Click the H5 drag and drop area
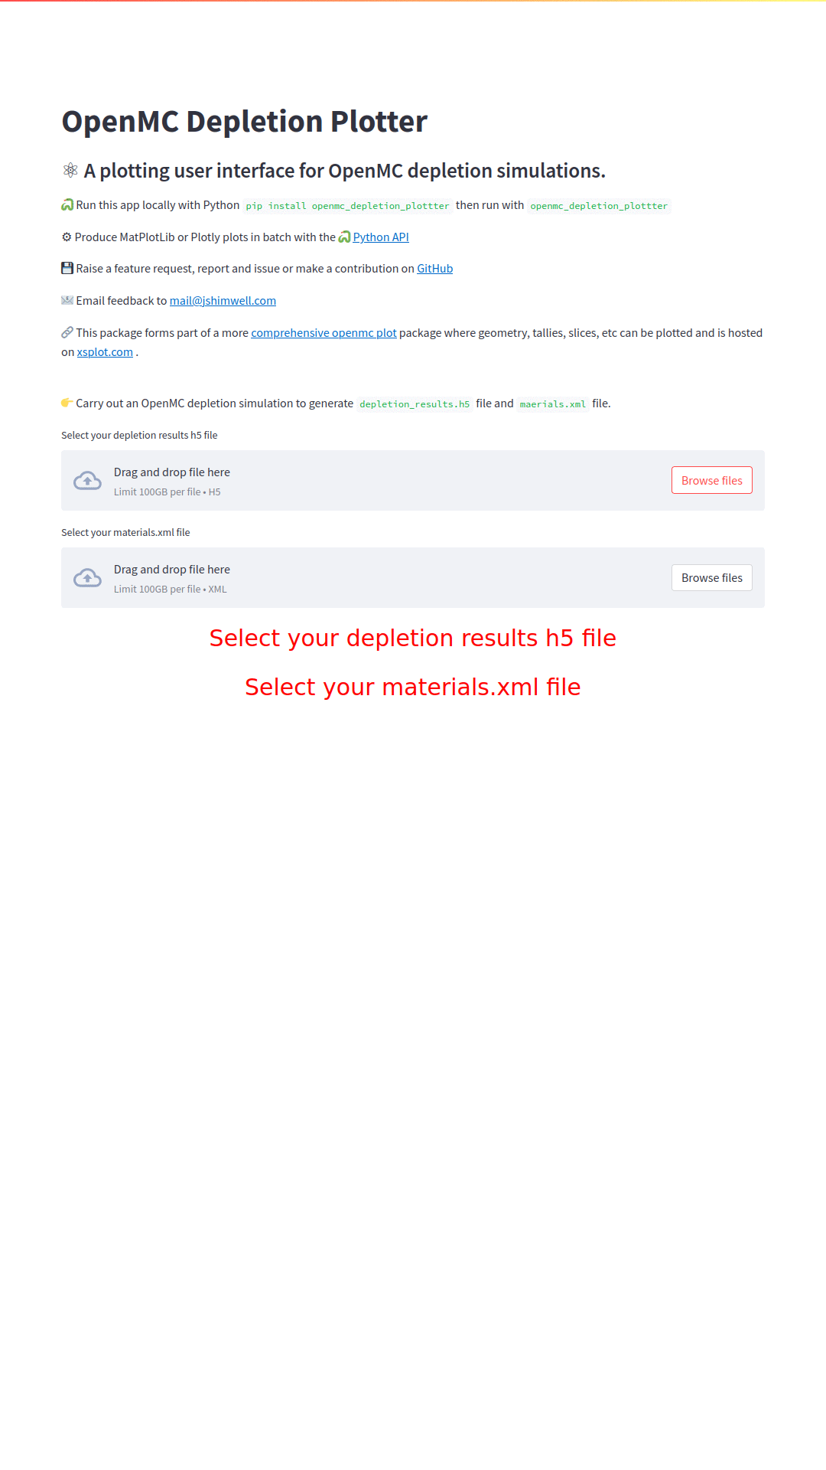 413,480
